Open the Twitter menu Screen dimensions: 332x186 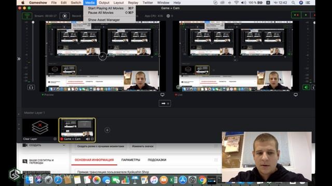147,3
